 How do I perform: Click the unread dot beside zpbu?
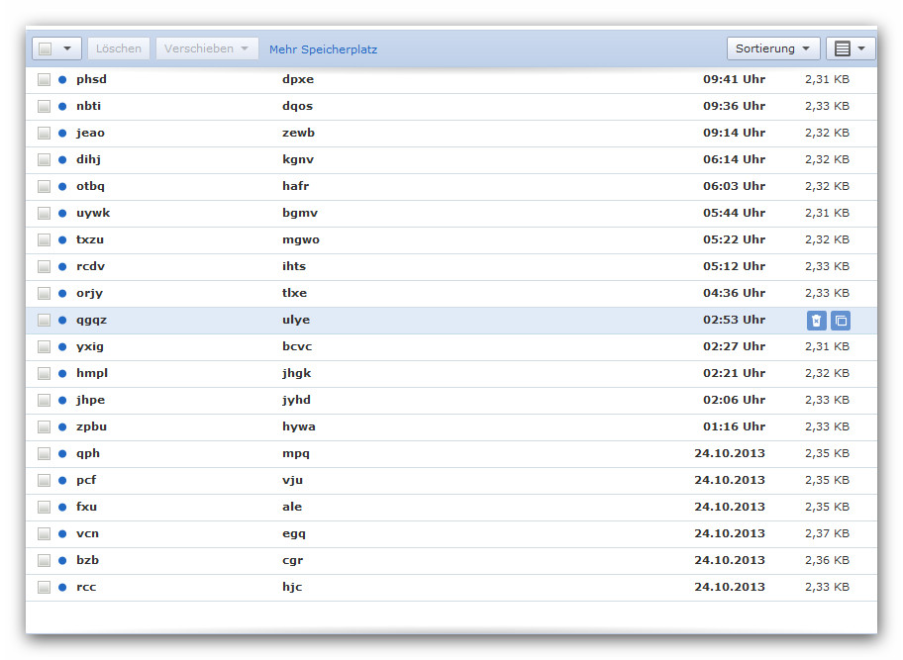(62, 426)
